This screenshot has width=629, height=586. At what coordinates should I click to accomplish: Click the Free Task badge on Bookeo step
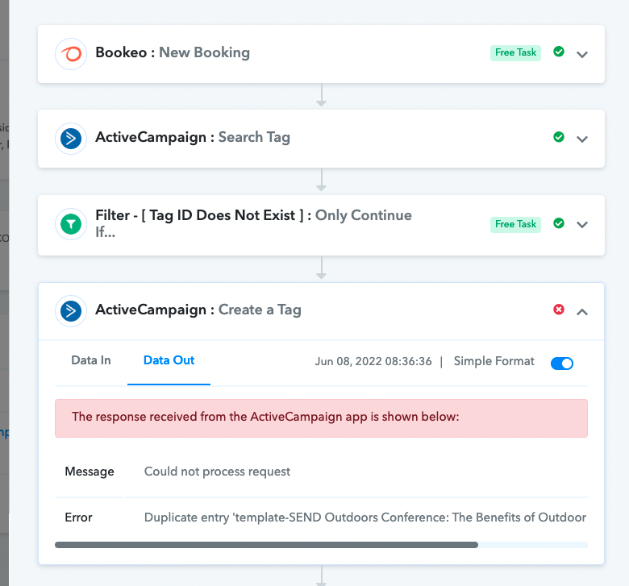[x=515, y=52]
